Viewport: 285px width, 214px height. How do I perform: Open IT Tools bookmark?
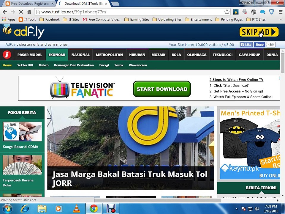(27, 20)
